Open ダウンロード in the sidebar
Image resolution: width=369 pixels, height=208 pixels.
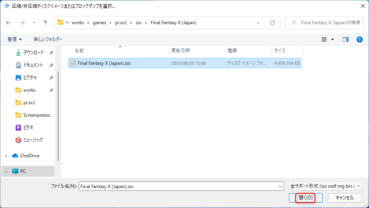[34, 53]
